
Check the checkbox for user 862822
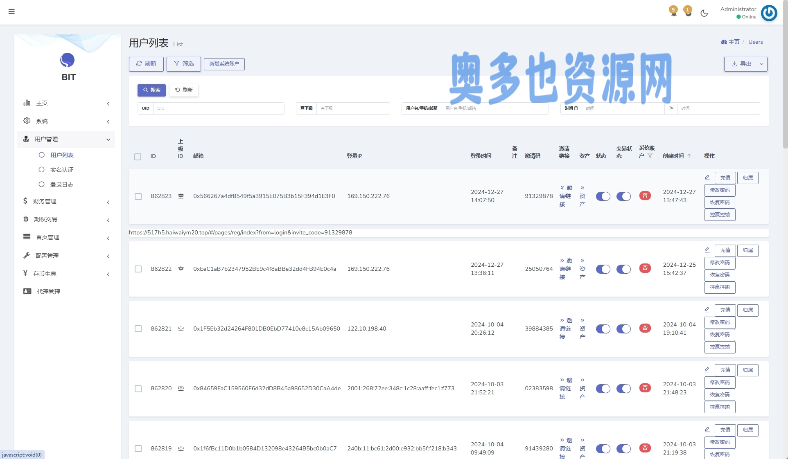(x=138, y=269)
